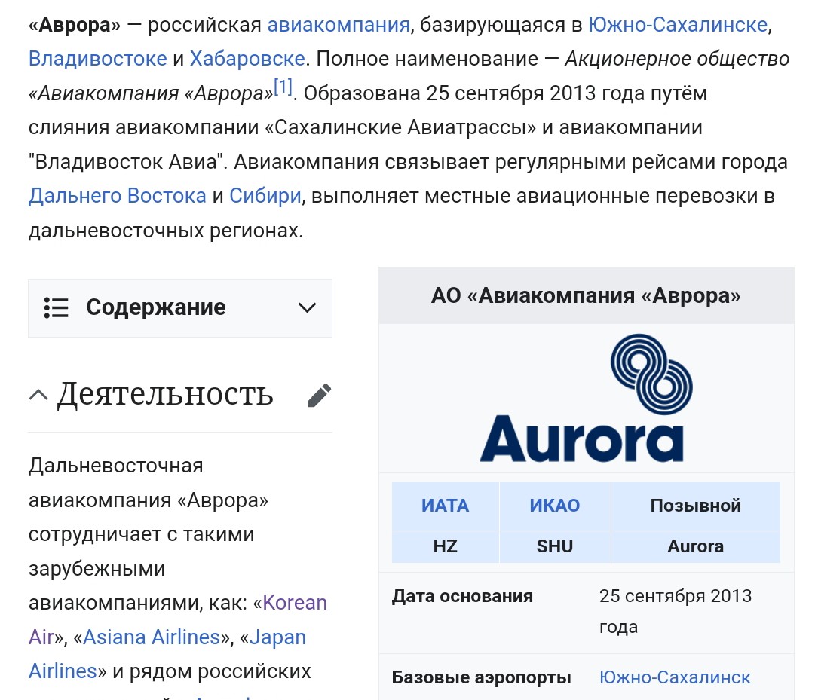Image resolution: width=815 pixels, height=700 pixels.
Task: Click the list icon in Содержание box
Action: [x=56, y=308]
